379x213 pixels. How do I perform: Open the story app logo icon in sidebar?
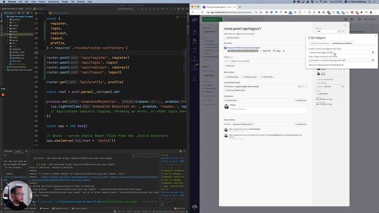[194, 20]
